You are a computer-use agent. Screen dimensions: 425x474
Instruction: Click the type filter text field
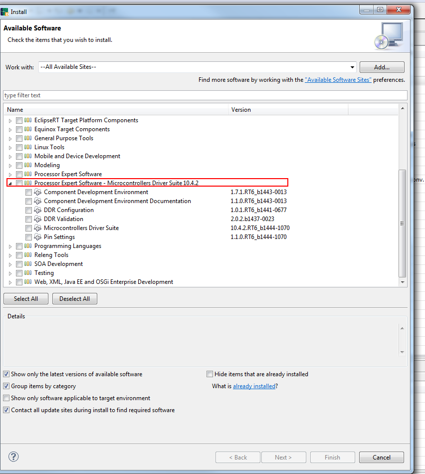[205, 95]
